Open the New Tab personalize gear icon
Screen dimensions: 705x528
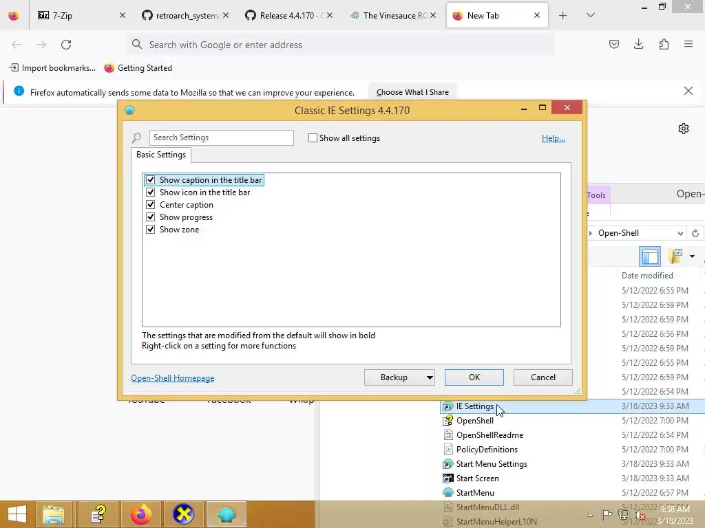point(684,129)
